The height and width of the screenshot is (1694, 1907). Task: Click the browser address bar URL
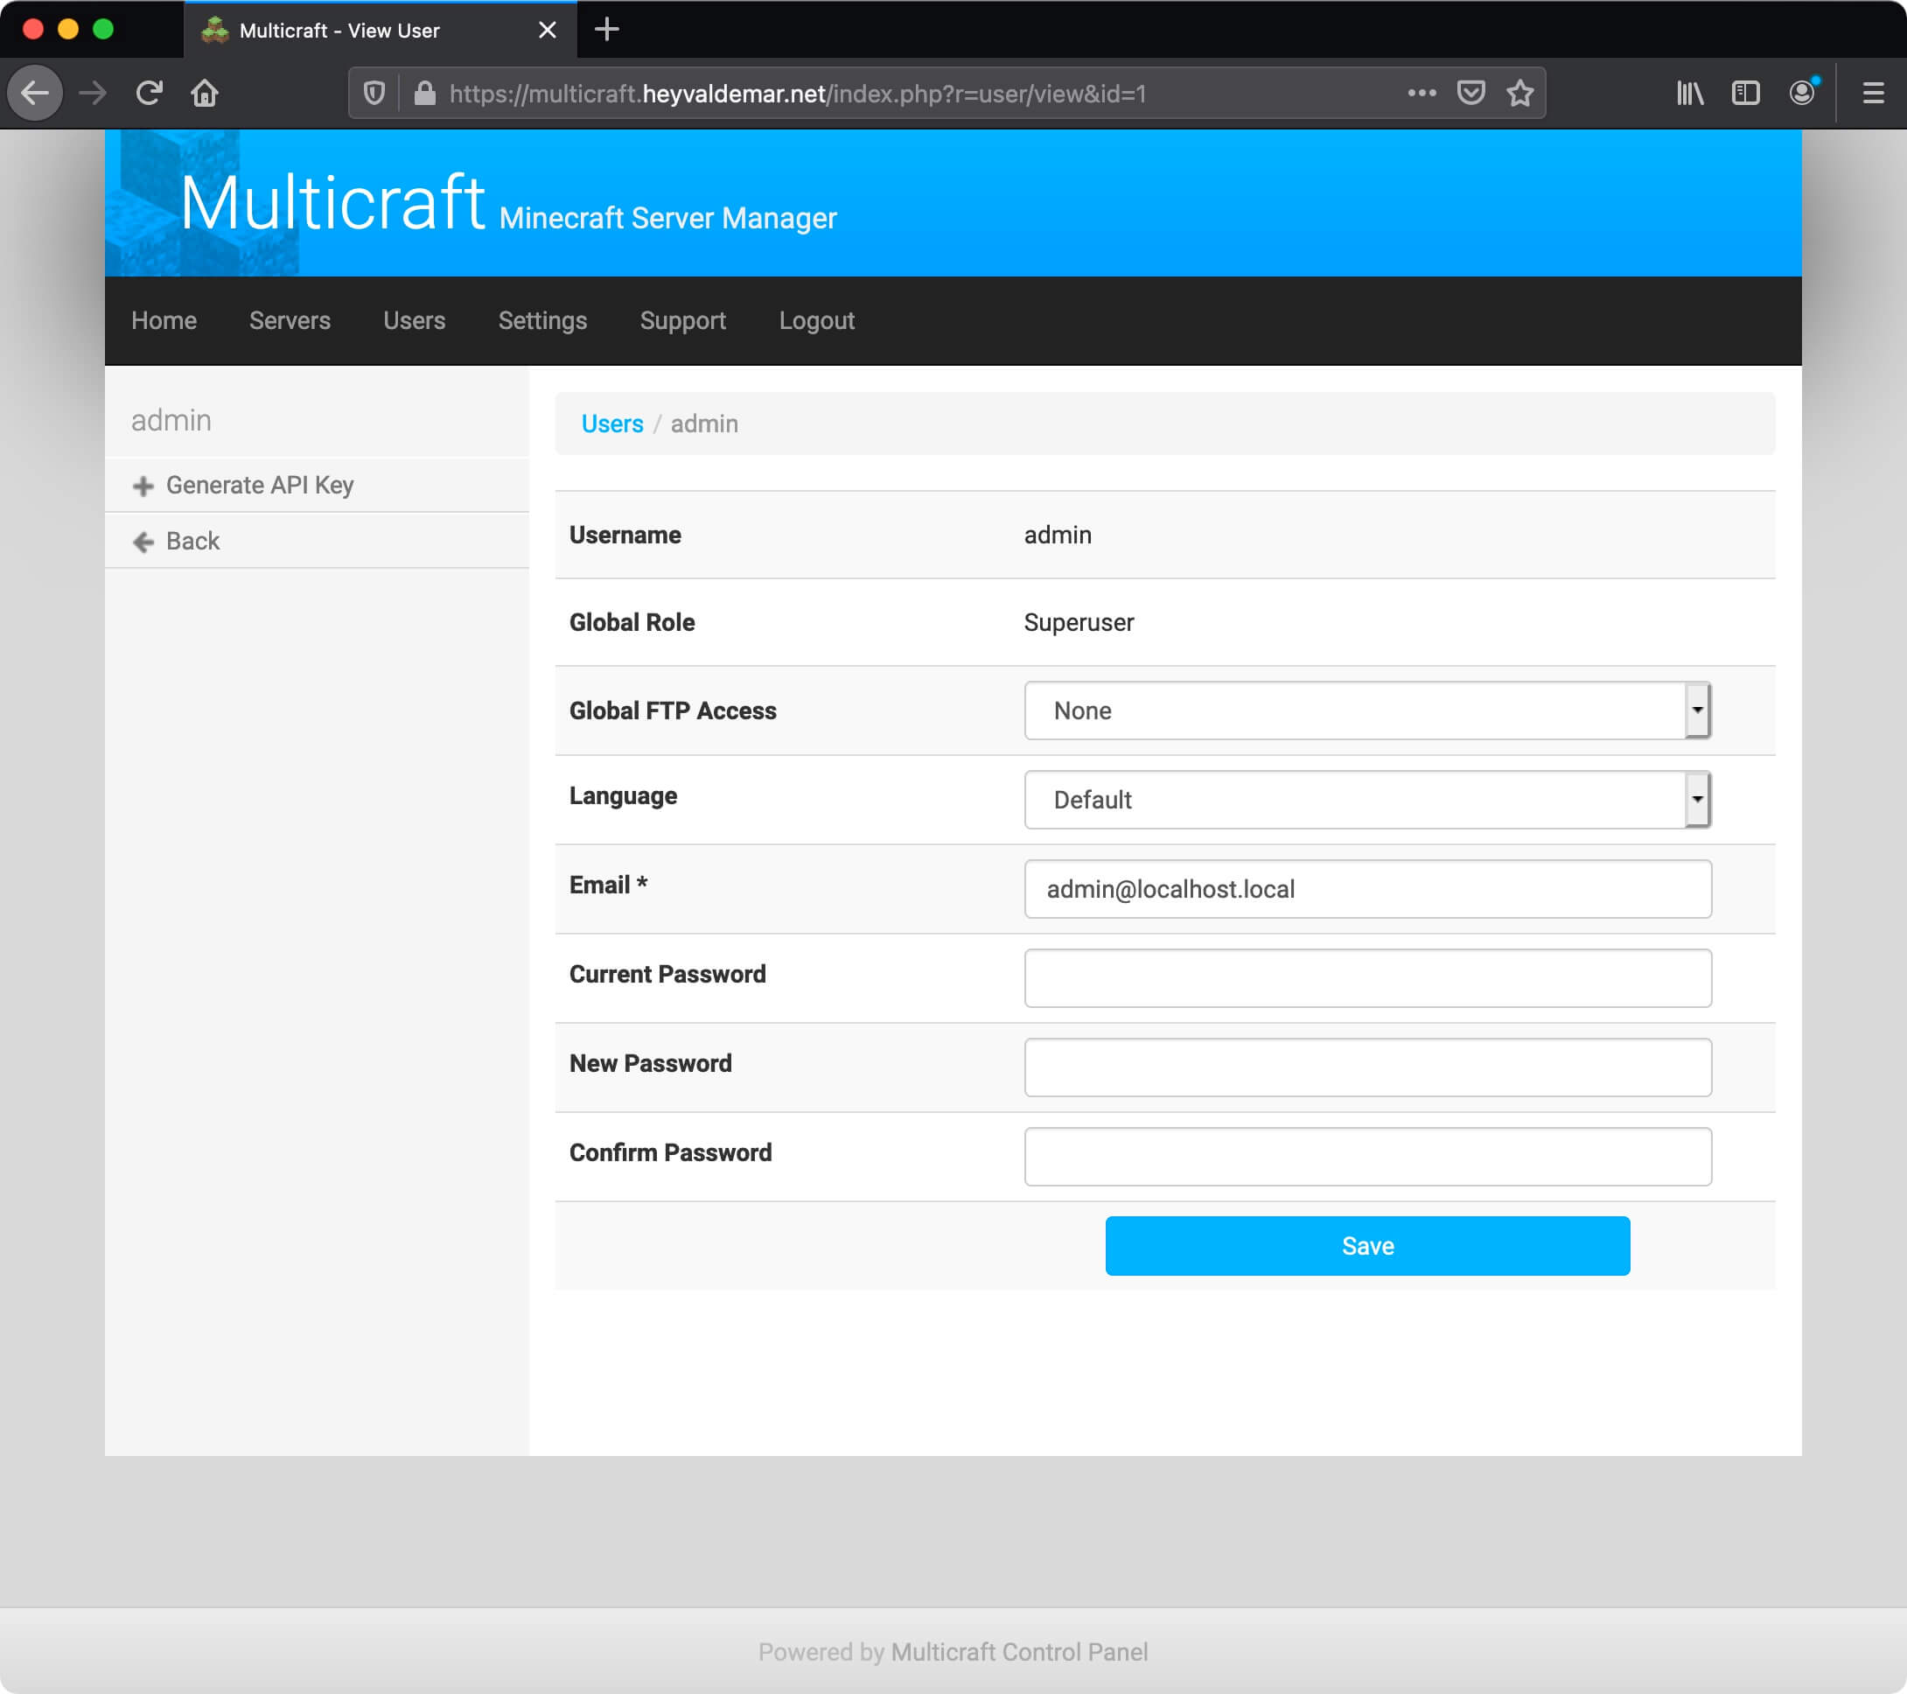(798, 94)
